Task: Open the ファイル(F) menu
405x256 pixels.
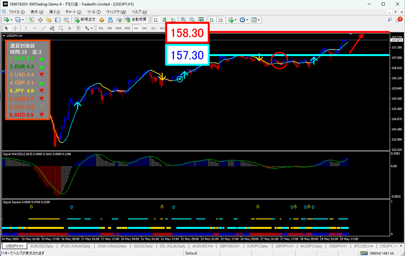Action: coord(17,12)
